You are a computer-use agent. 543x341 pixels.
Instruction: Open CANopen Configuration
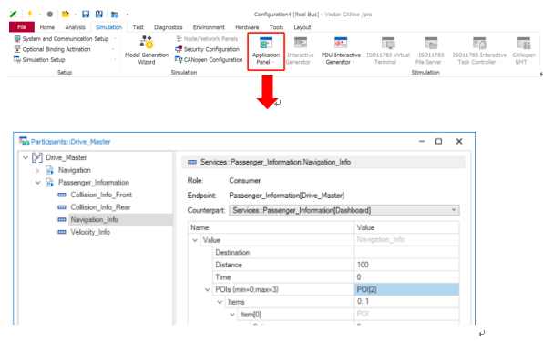pyautogui.click(x=209, y=59)
